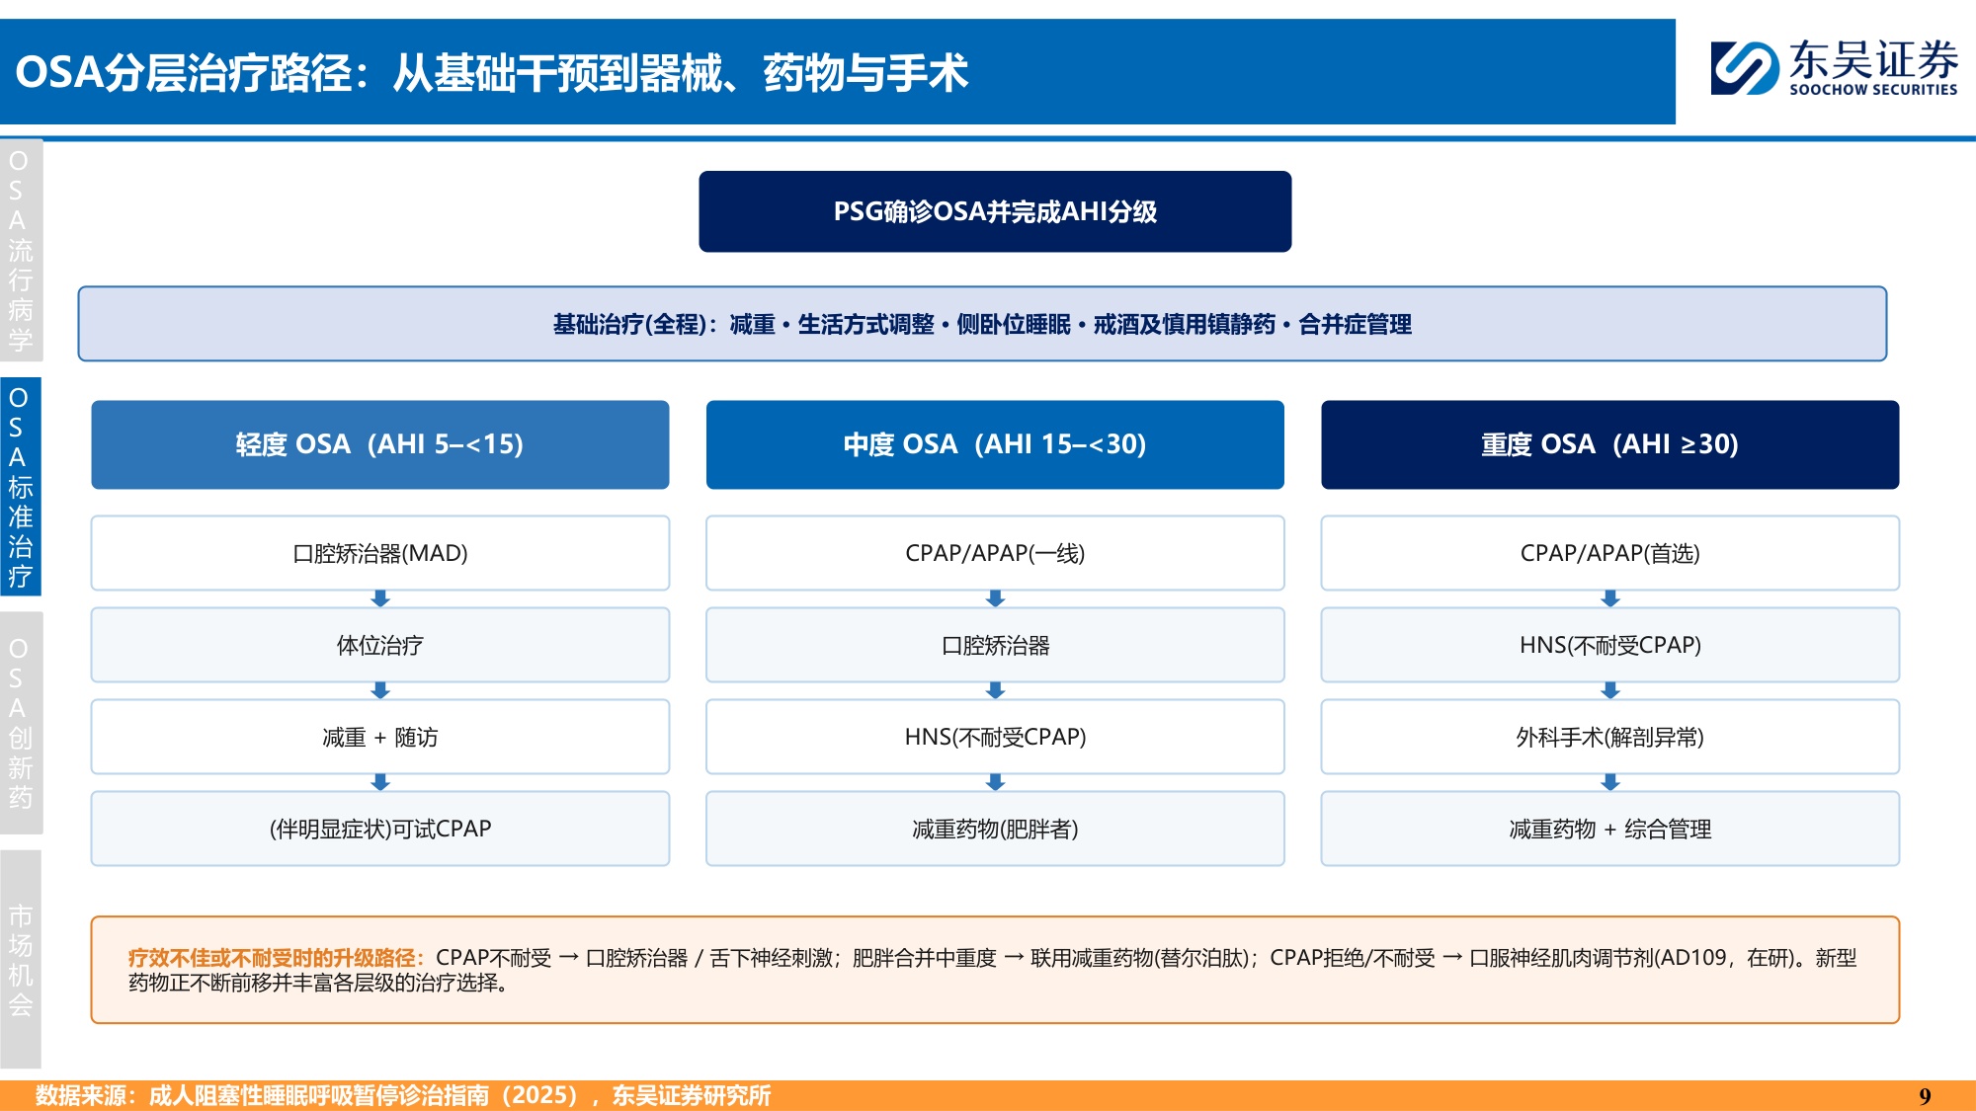The height and width of the screenshot is (1111, 1976).
Task: Click the Soochow Securities logo
Action: (x=1834, y=67)
